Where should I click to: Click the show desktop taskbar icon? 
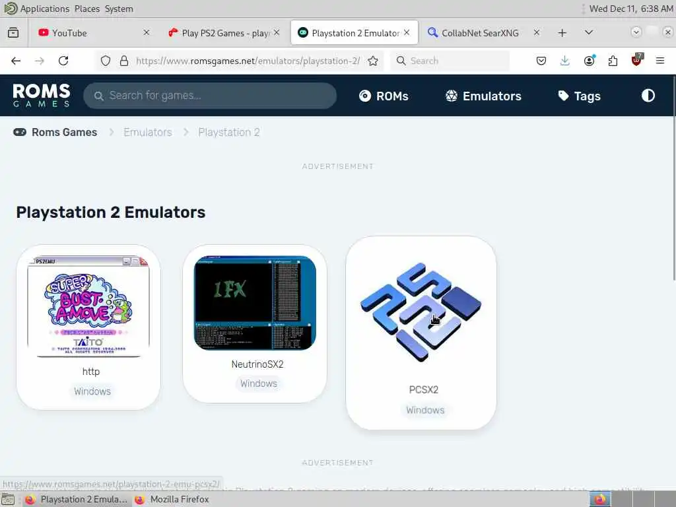click(x=8, y=500)
